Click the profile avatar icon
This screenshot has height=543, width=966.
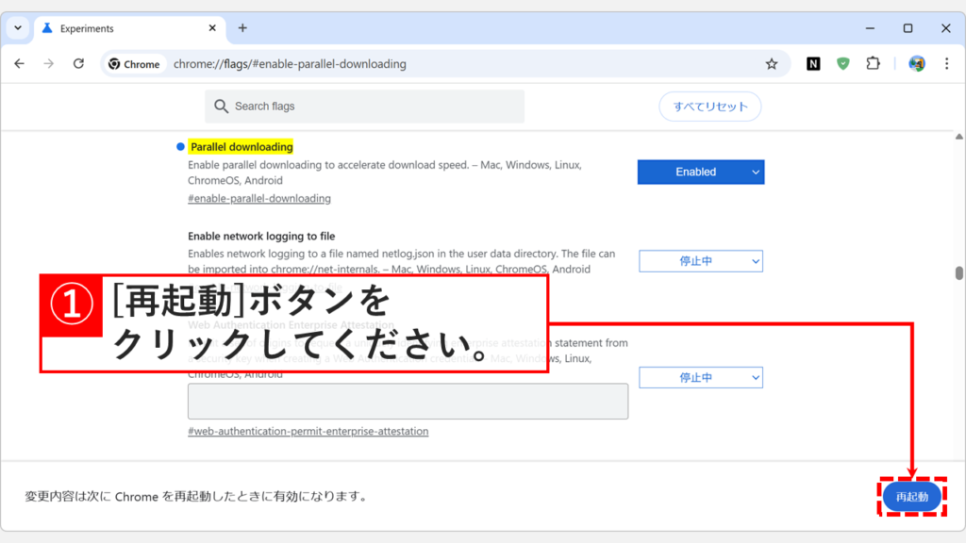tap(916, 63)
